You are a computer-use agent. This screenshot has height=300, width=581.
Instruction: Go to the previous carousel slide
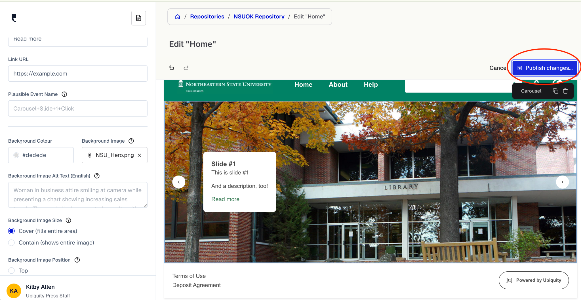click(x=179, y=182)
